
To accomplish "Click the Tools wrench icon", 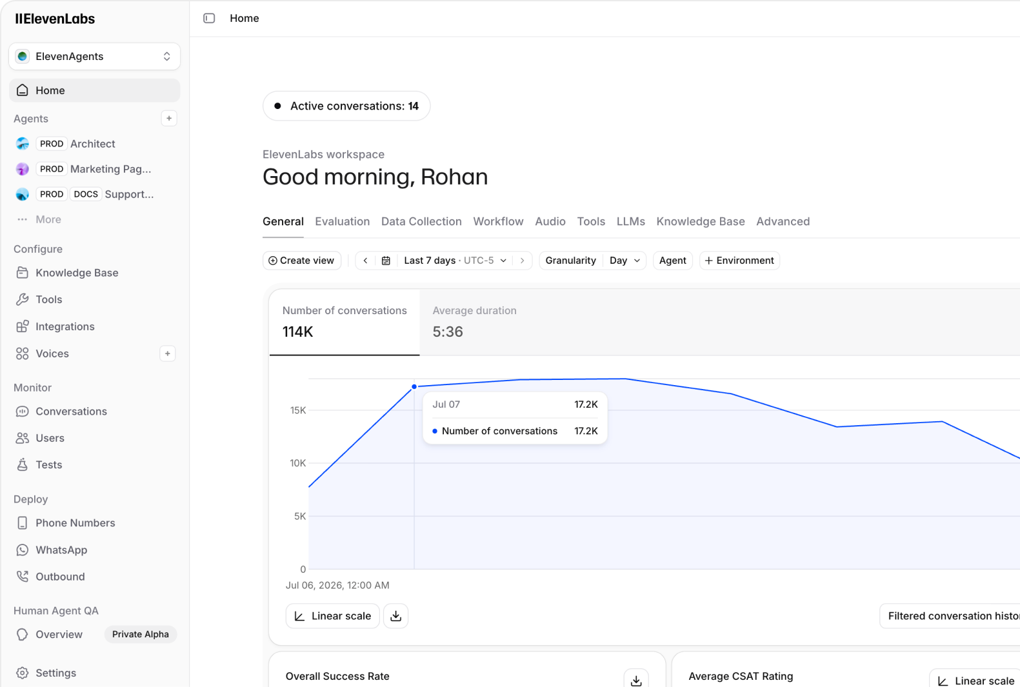I will pos(23,299).
